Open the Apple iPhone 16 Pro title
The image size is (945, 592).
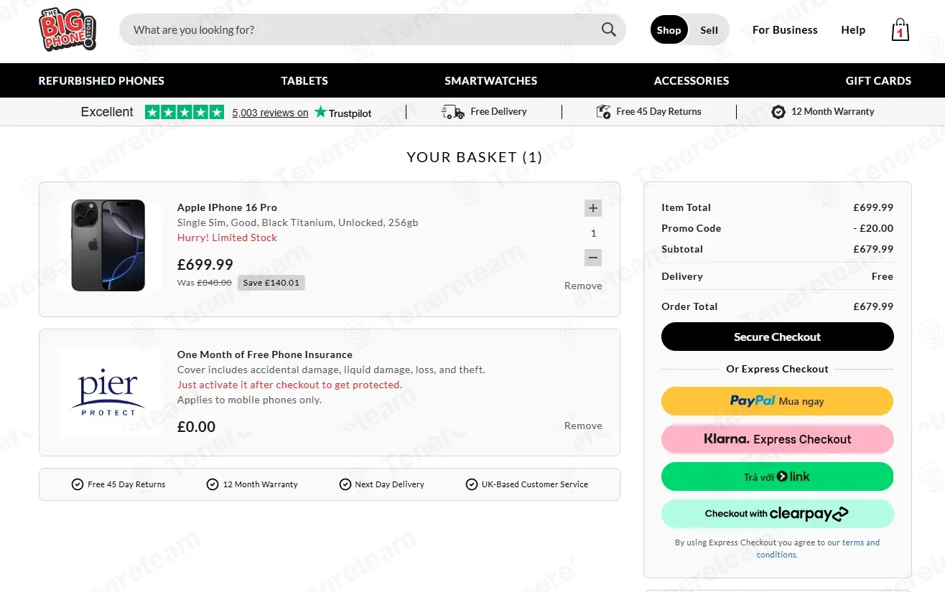[227, 207]
